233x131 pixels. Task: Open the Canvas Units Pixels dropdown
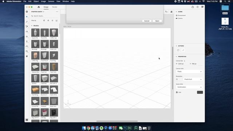click(x=189, y=72)
